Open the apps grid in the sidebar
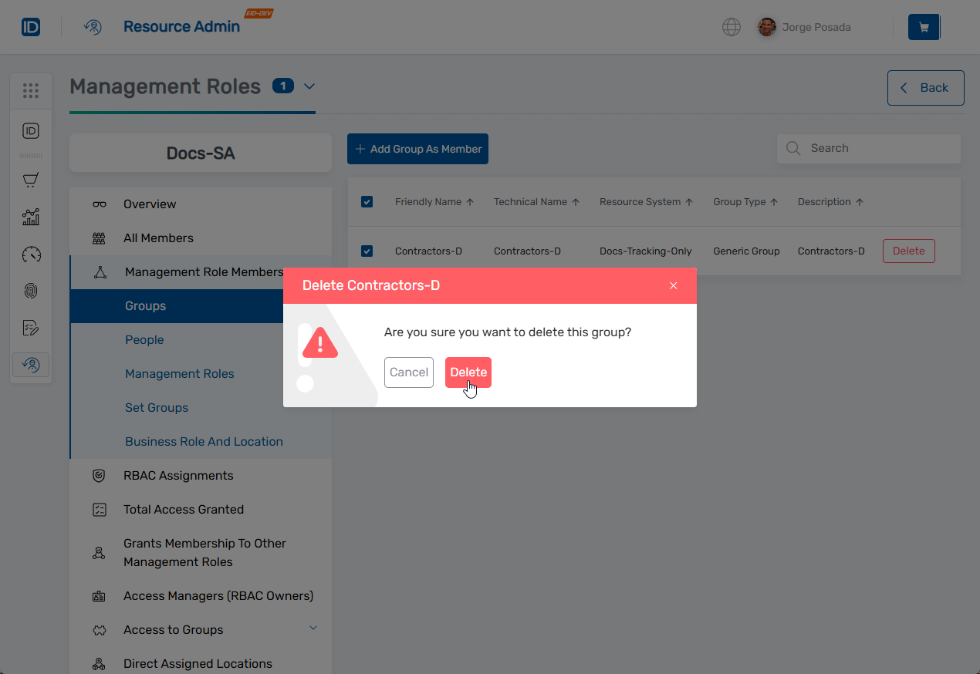 [x=31, y=90]
